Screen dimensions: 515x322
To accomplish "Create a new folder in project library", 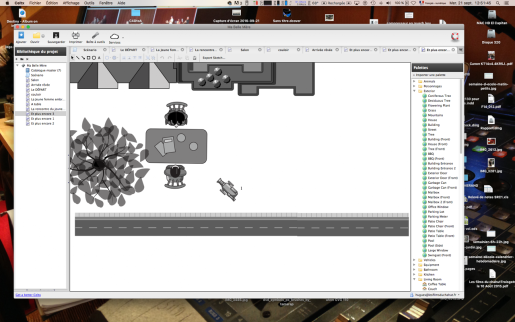I will point(21,59).
